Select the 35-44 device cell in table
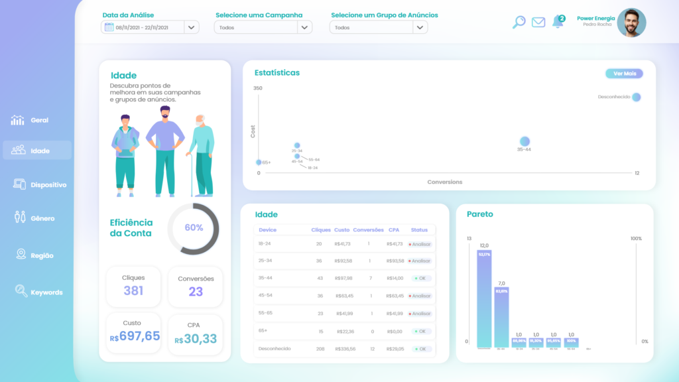This screenshot has height=382, width=679. (265, 278)
